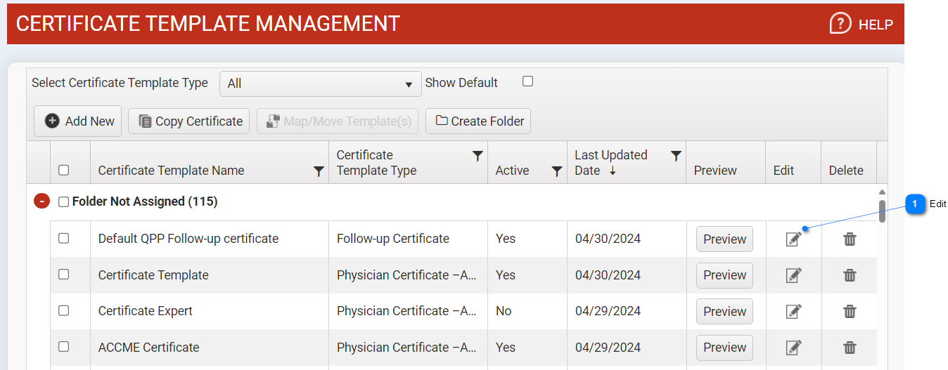
Task: Delete the ACCME Certificate row
Action: coord(850,347)
